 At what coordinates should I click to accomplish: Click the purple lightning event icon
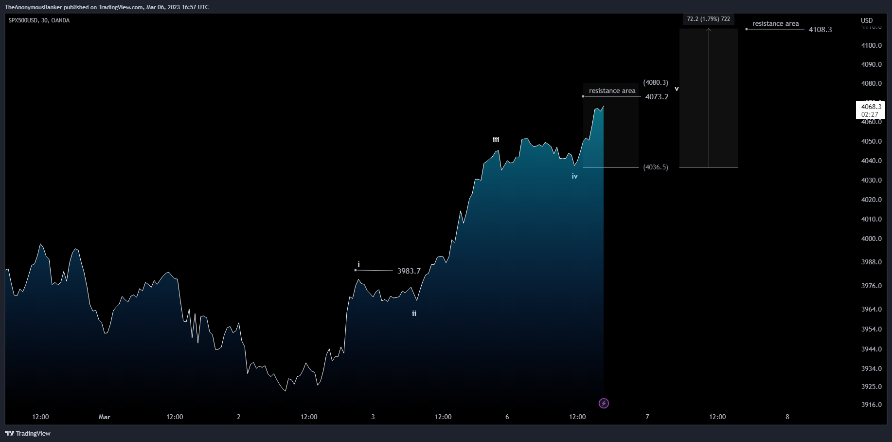click(604, 403)
